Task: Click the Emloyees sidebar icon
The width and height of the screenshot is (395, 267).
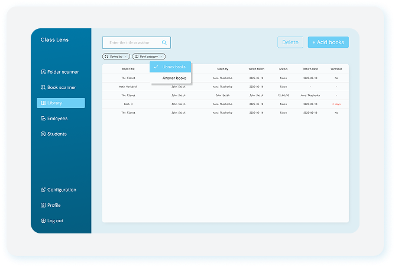Action: point(43,118)
